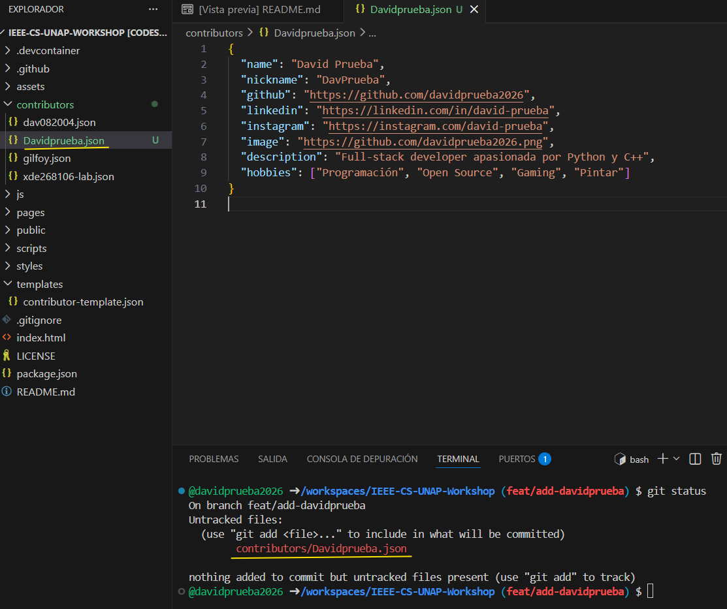Viewport: 727px width, 609px height.
Task: Click the JSON icon beside gilfoy.json
Action: click(13, 158)
